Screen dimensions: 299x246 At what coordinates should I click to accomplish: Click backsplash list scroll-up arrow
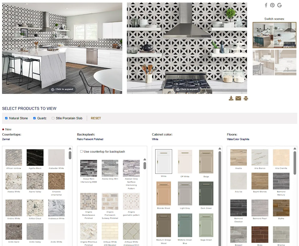145,159
